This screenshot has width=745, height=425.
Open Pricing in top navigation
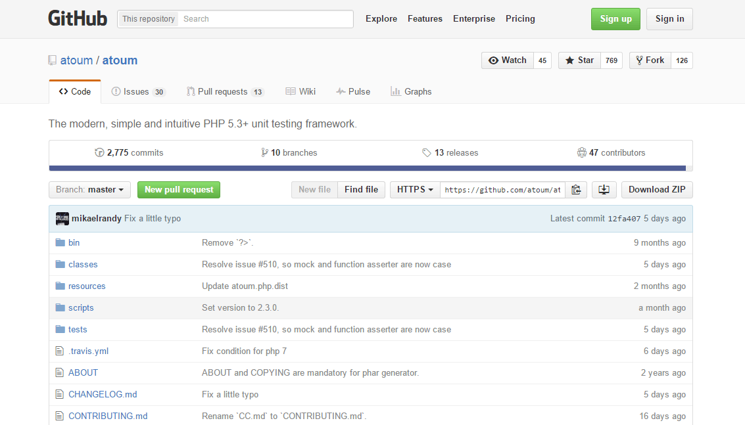coord(520,18)
